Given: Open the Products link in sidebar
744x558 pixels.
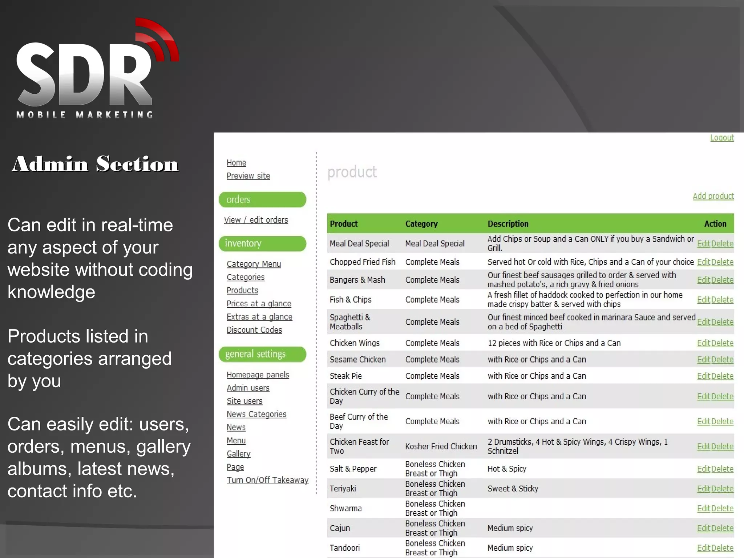Looking at the screenshot, I should 242,290.
